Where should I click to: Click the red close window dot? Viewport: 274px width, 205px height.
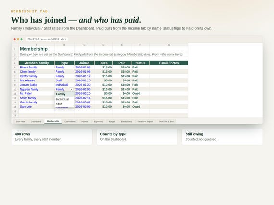[x=15, y=39]
